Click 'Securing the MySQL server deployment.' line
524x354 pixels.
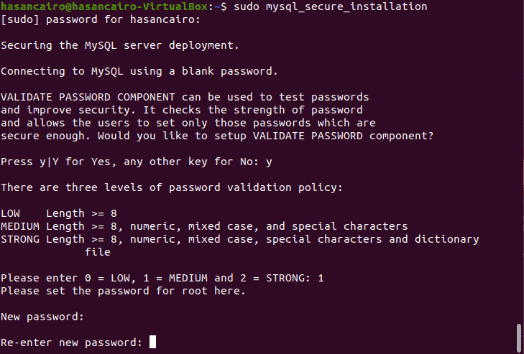120,45
